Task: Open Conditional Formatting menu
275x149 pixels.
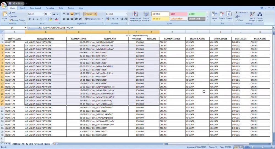Action: tap(135, 17)
